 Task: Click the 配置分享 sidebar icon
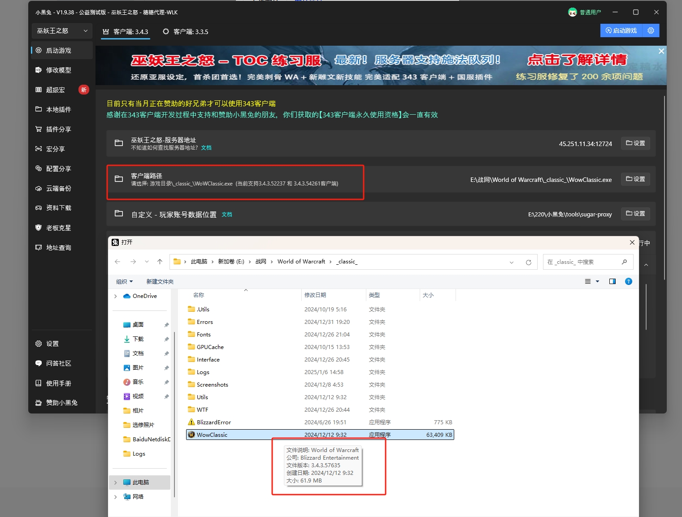click(39, 168)
